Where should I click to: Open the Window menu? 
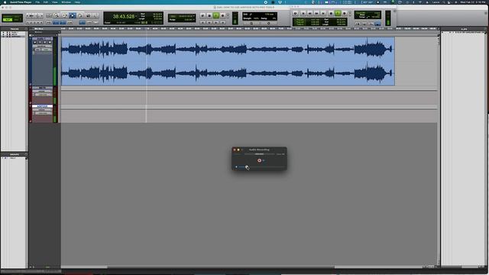[66, 2]
